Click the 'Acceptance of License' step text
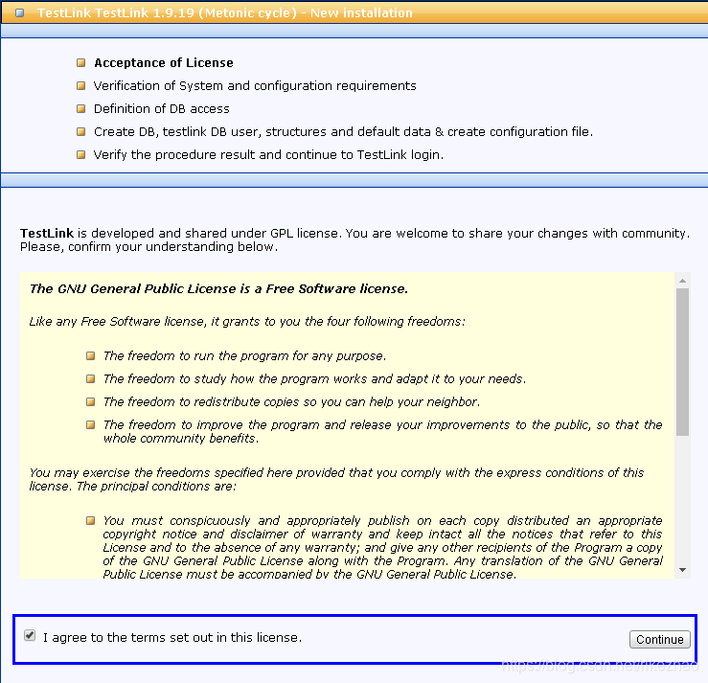Viewport: 708px width, 683px height. click(x=164, y=63)
